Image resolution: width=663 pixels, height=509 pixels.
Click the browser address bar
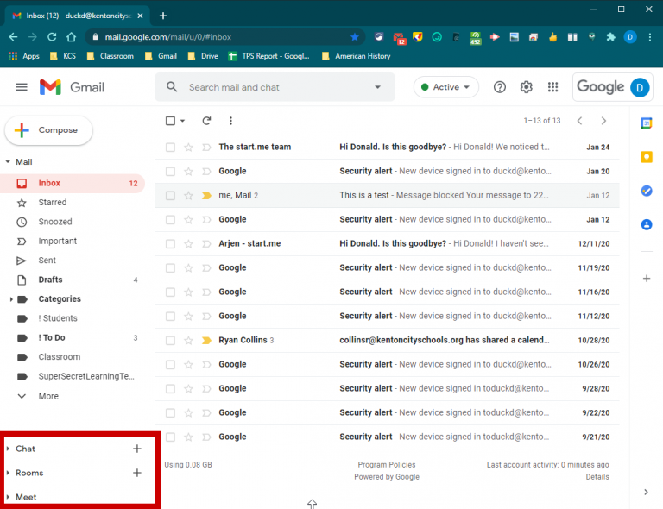tap(224, 37)
